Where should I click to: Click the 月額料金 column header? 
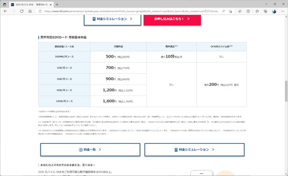pyautogui.click(x=118, y=47)
